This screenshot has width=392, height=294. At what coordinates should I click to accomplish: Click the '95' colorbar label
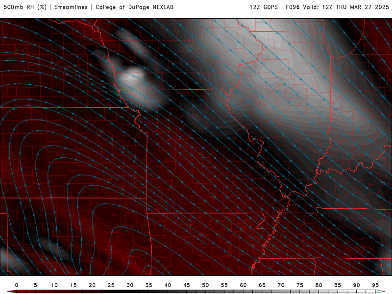[375, 285]
